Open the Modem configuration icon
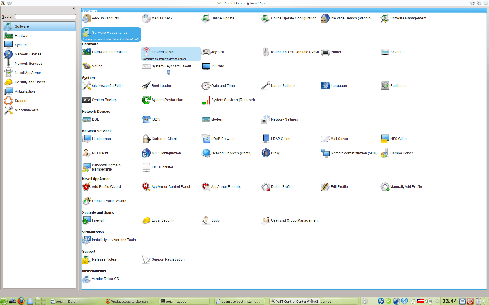The height and width of the screenshot is (305, 489). tap(206, 119)
